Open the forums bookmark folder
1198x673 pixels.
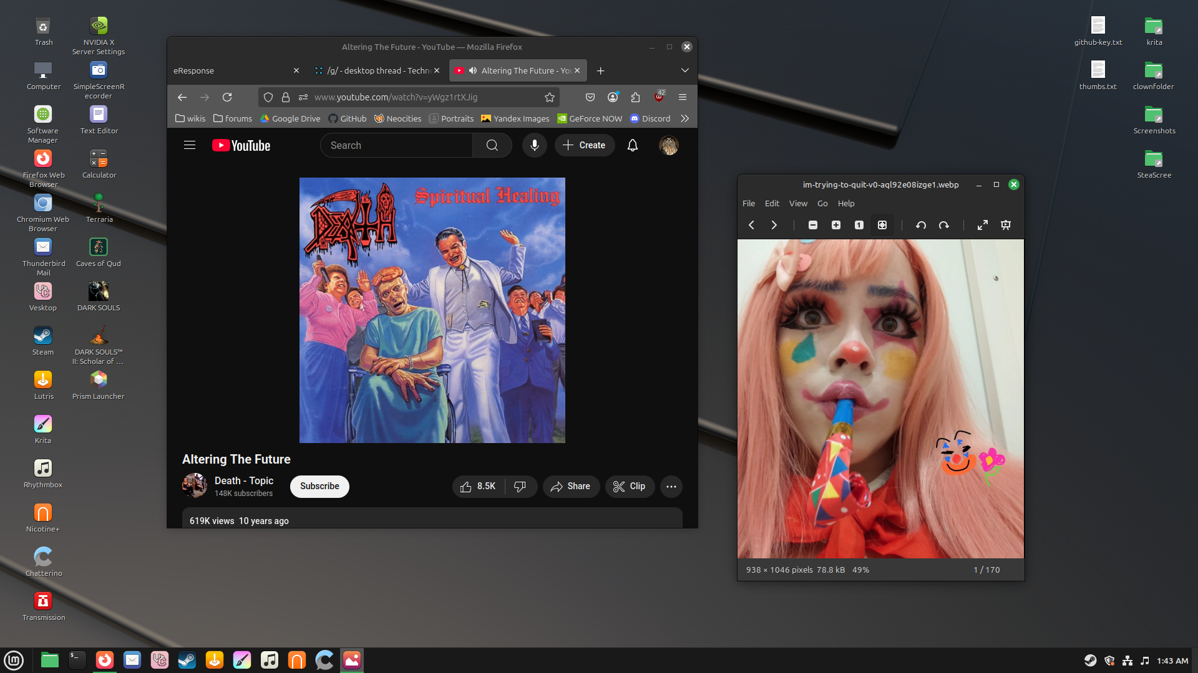tap(233, 118)
